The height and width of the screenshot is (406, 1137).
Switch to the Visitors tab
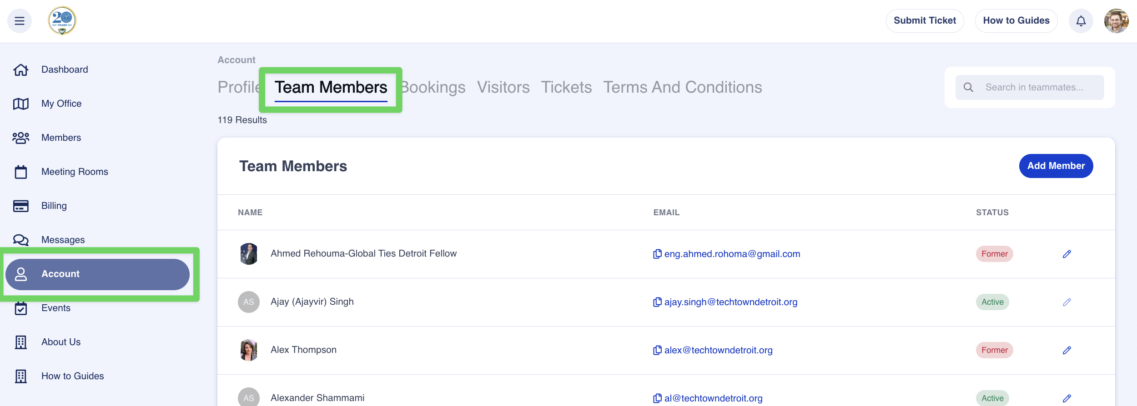(x=503, y=87)
